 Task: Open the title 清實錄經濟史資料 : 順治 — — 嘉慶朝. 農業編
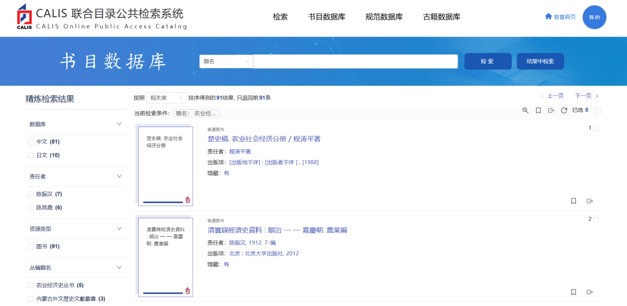[x=277, y=230]
